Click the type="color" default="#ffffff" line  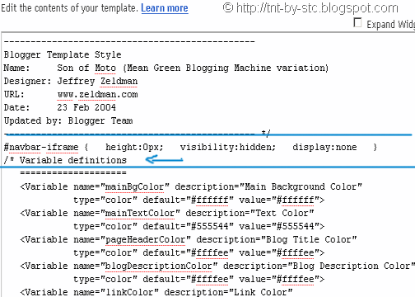pyautogui.click(x=199, y=200)
